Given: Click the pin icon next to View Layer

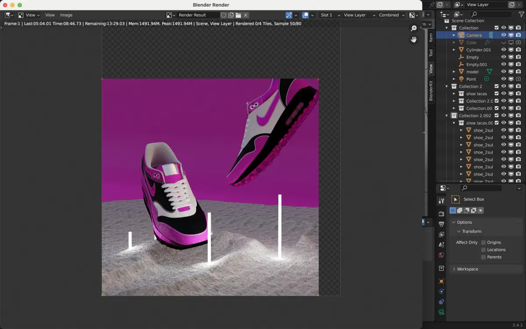Looking at the screenshot, I should [433, 4].
